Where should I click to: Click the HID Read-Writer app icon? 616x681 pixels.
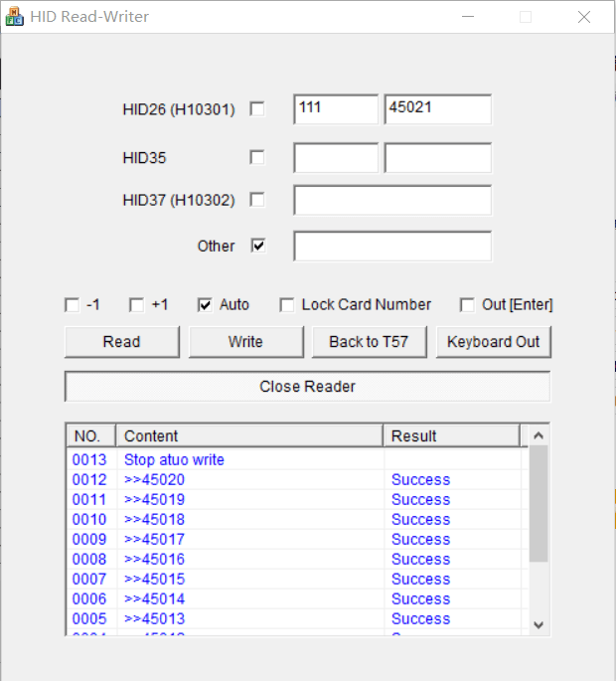[x=14, y=17]
